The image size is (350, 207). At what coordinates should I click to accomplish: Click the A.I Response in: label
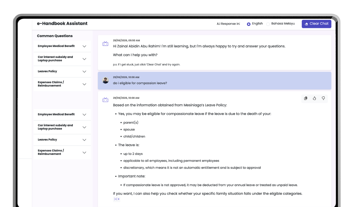click(x=228, y=24)
